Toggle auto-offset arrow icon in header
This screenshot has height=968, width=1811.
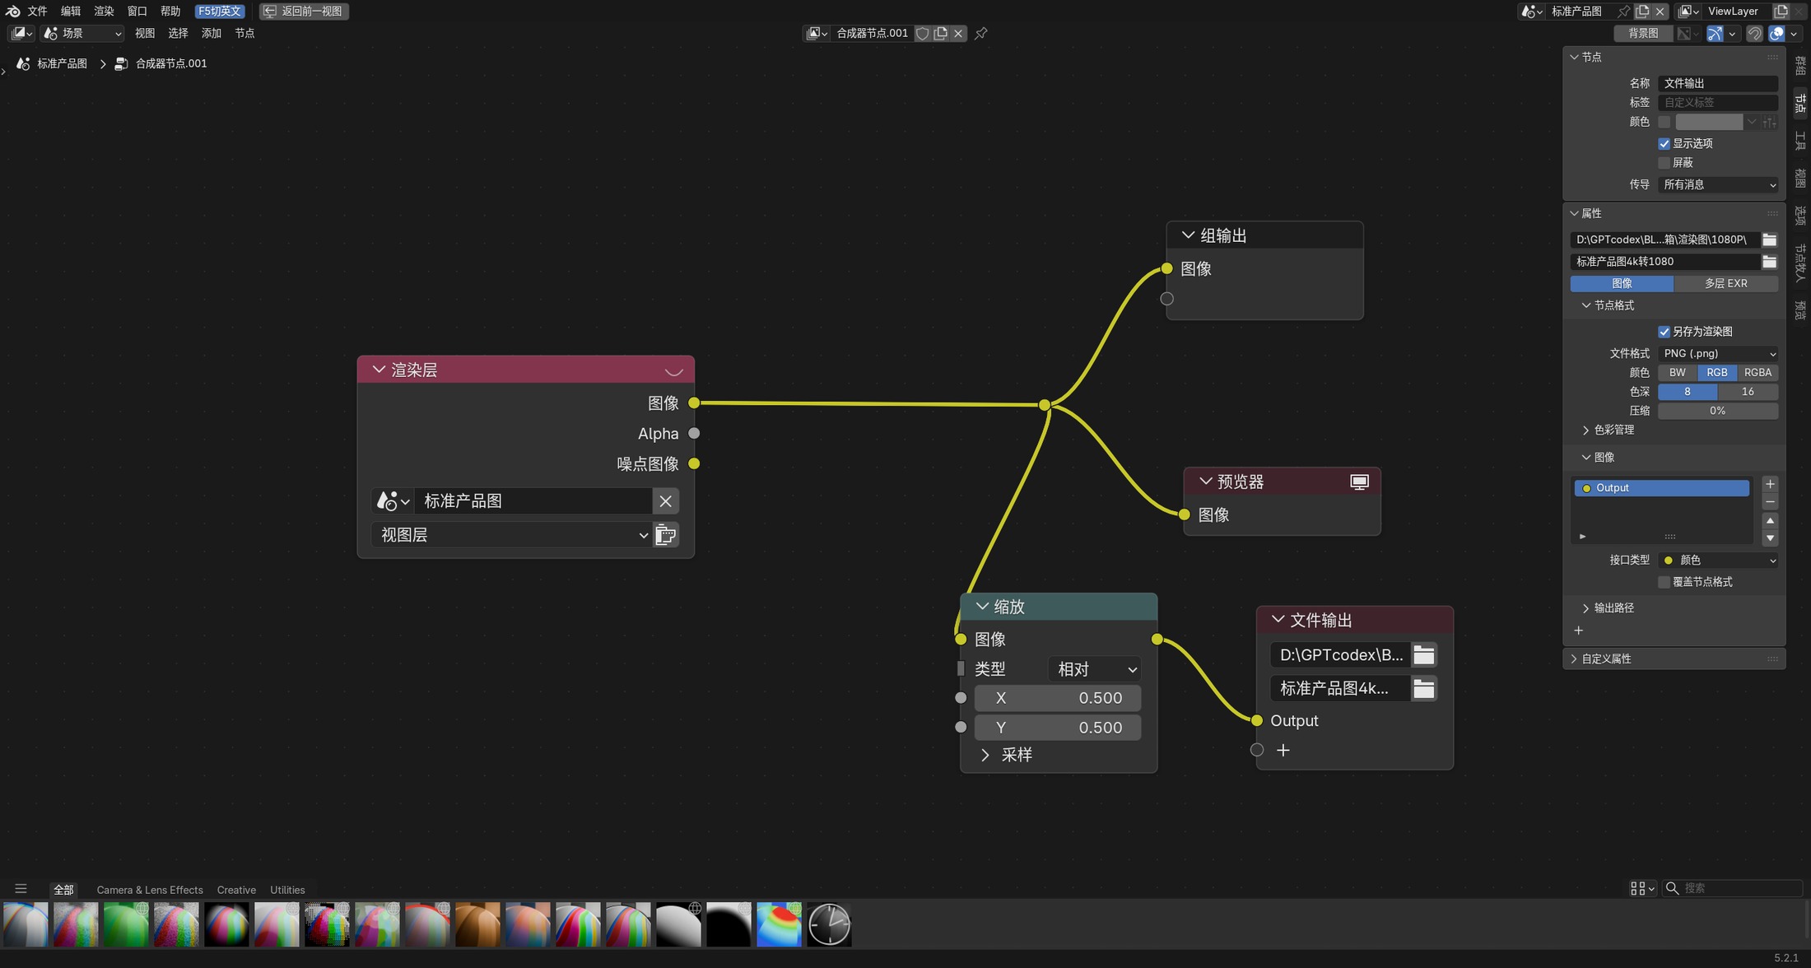tap(1715, 33)
